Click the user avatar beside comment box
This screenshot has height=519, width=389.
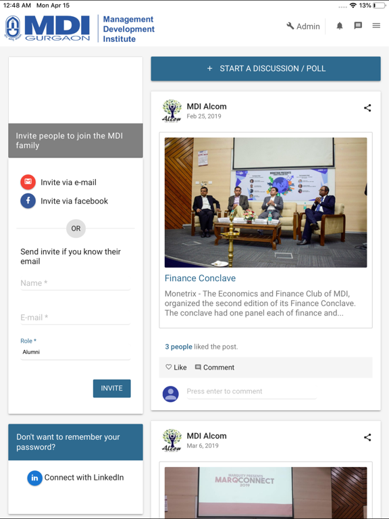point(171,394)
